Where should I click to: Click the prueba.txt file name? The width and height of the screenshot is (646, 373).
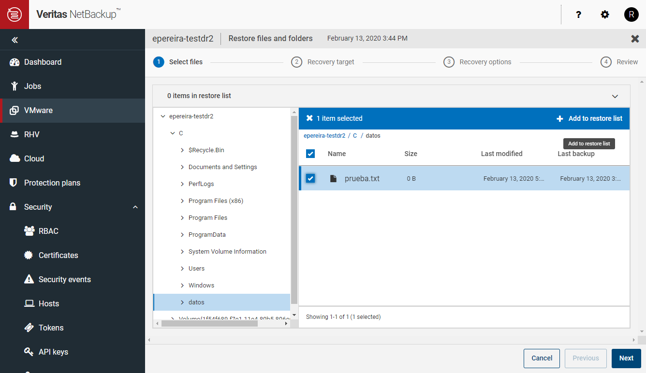point(362,178)
